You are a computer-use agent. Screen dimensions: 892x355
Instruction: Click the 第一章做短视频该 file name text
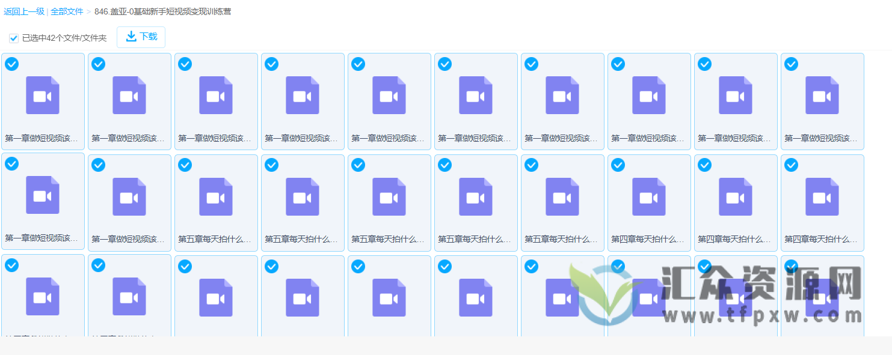point(42,137)
